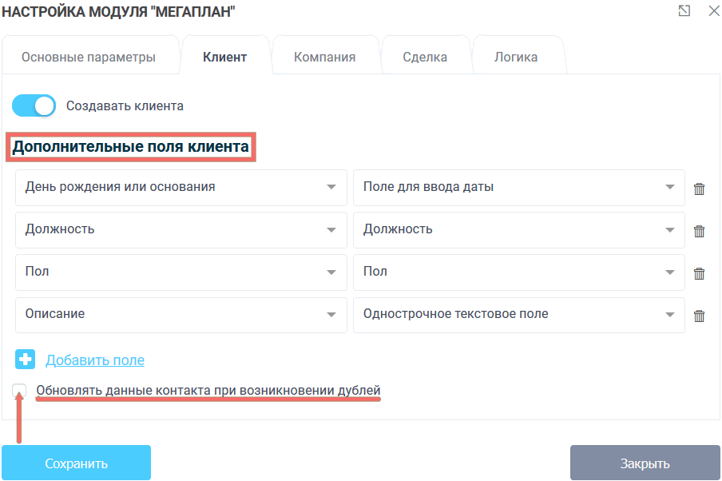Click trash icon next to 'Однострочное текстовое поле'
The height and width of the screenshot is (481, 722).
[699, 315]
